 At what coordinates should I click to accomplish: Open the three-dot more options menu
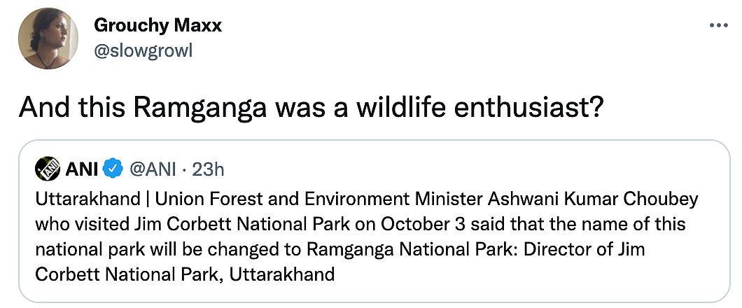click(719, 24)
